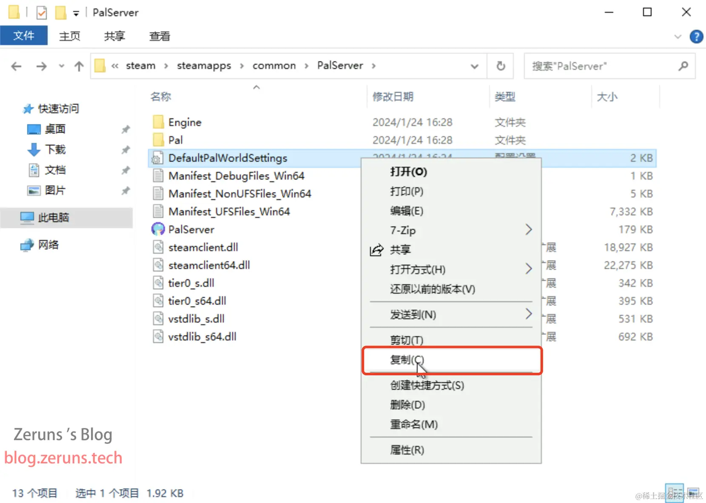
Task: Select the steamclient.dll file icon
Action: coord(158,247)
